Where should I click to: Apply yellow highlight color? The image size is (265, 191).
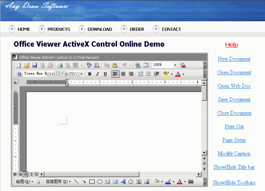[166, 74]
